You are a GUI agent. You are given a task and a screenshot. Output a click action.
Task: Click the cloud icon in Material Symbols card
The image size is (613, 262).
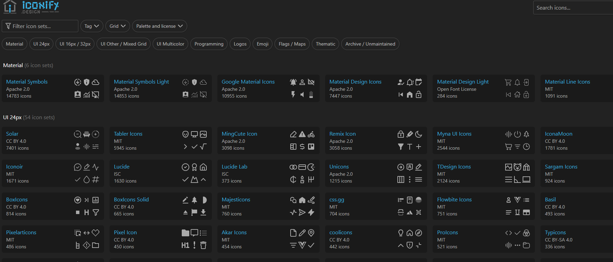pos(95,82)
